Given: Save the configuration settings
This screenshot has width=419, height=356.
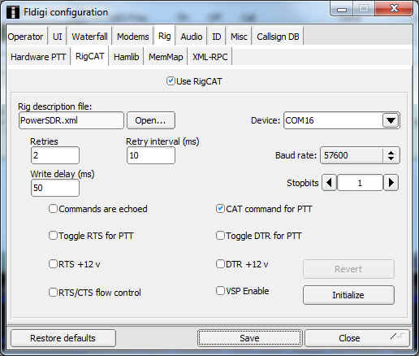Looking at the screenshot, I should coord(249,338).
